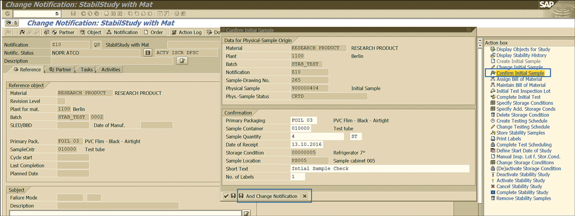Switch to the Tasks tab

[86, 69]
